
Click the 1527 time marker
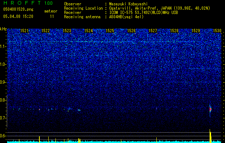pyautogui.click(x=153, y=31)
